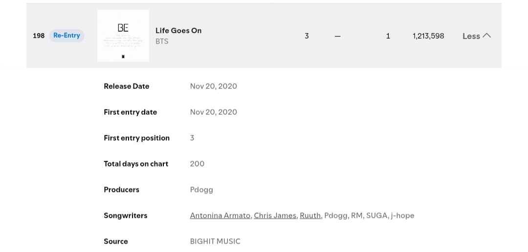This screenshot has height=252, width=528.
Task: Open songwriter link Antonina Armato
Action: coord(220,215)
